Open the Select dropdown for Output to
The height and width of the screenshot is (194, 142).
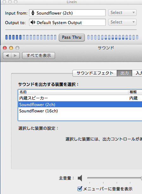pos(122,22)
